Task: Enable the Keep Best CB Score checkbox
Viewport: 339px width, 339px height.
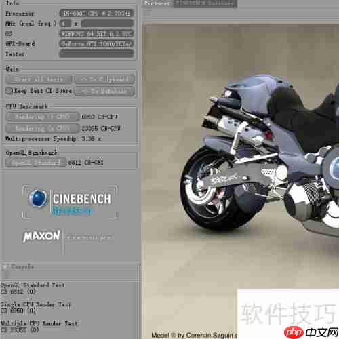Action: click(x=9, y=91)
